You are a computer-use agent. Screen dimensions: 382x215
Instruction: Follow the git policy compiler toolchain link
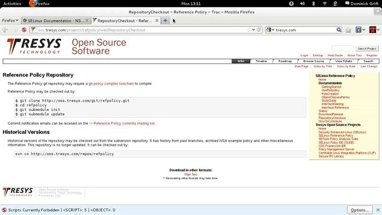pyautogui.click(x=111, y=84)
